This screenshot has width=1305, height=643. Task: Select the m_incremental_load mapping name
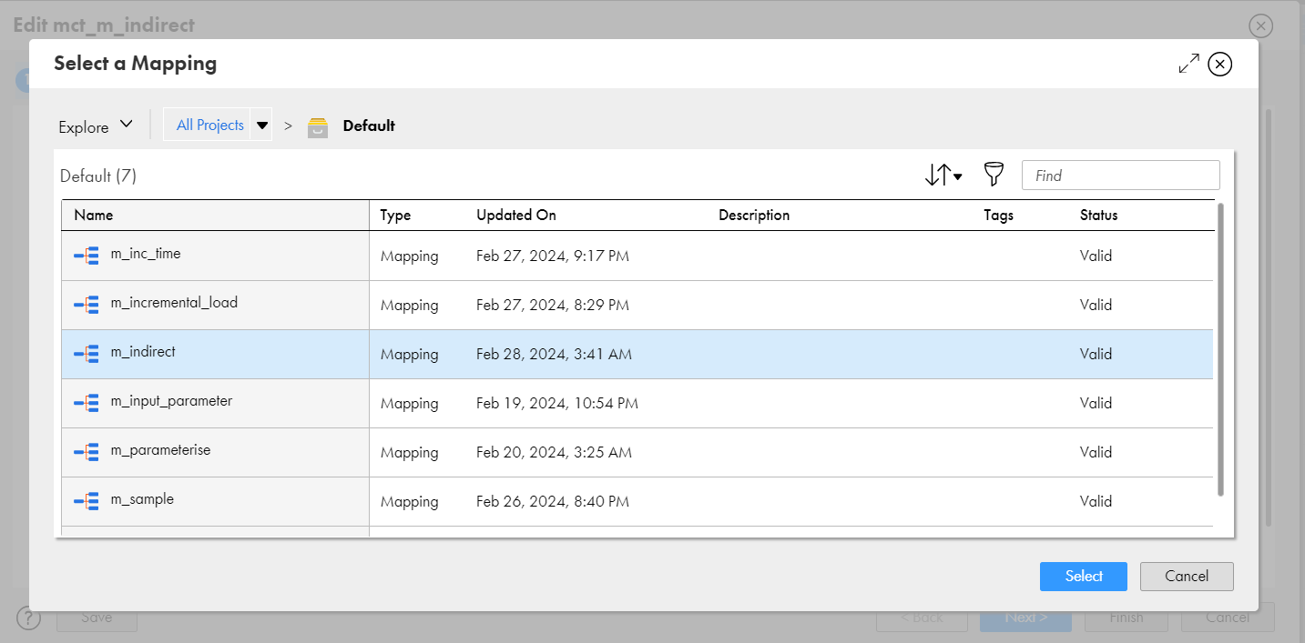click(x=174, y=303)
